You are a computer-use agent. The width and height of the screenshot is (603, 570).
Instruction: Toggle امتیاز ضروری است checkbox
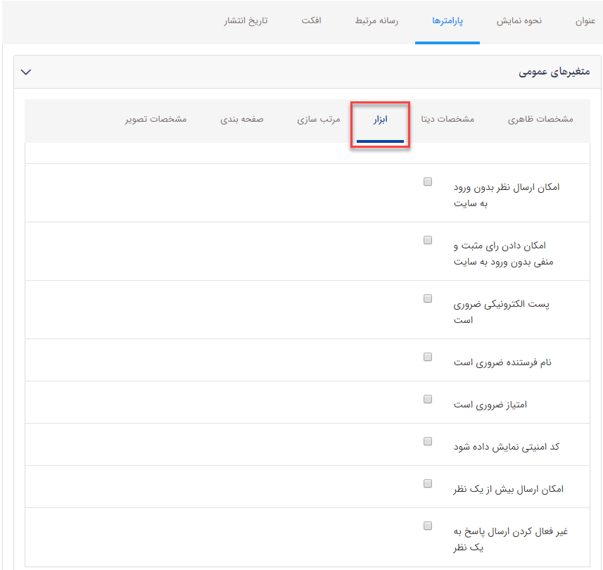[428, 399]
